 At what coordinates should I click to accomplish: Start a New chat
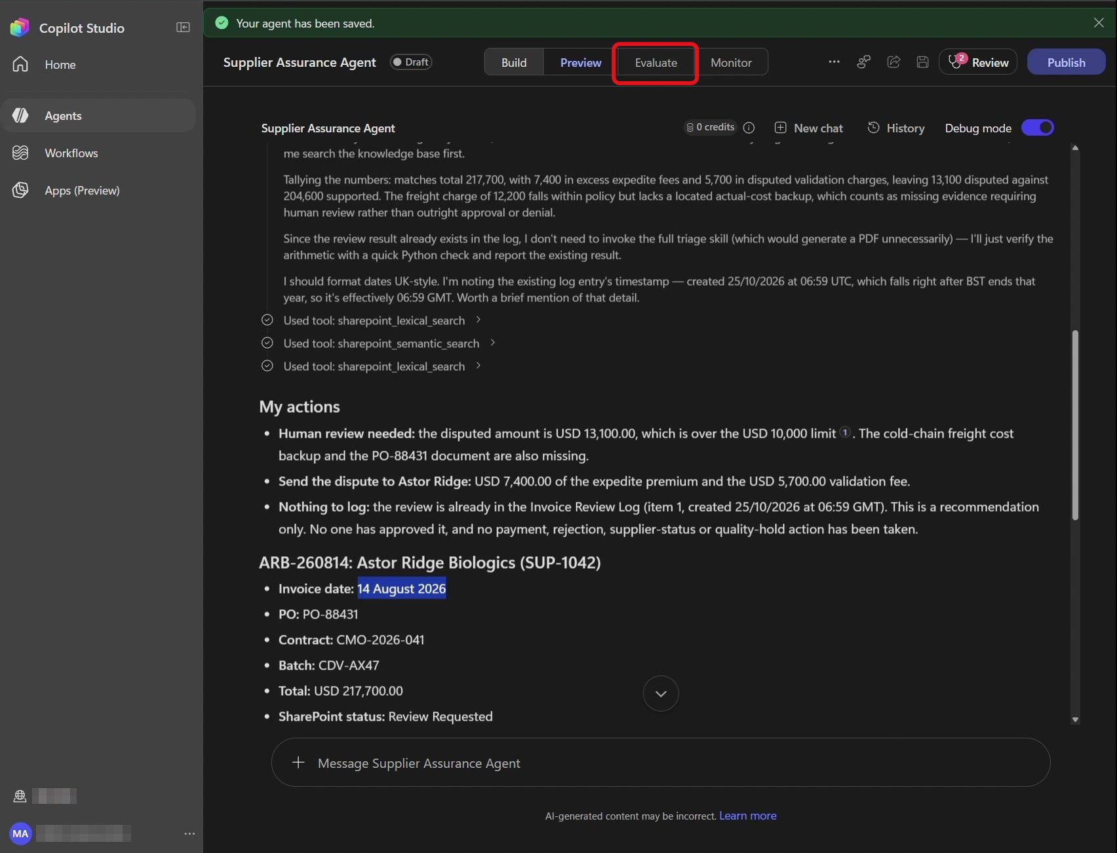[x=808, y=128]
